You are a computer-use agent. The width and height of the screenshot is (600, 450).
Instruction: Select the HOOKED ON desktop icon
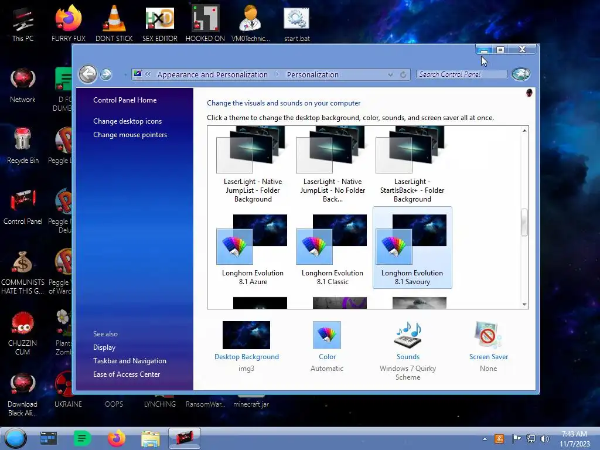tap(205, 23)
